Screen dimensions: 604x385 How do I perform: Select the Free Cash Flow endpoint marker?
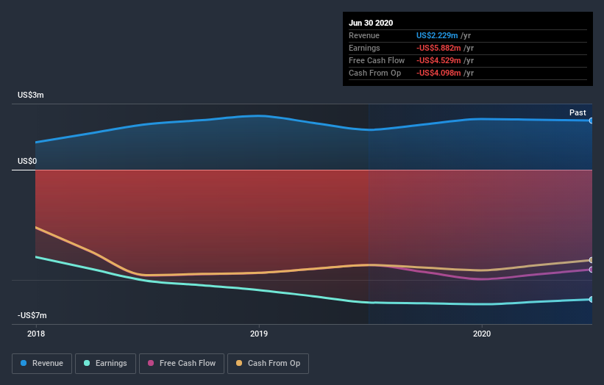click(591, 270)
